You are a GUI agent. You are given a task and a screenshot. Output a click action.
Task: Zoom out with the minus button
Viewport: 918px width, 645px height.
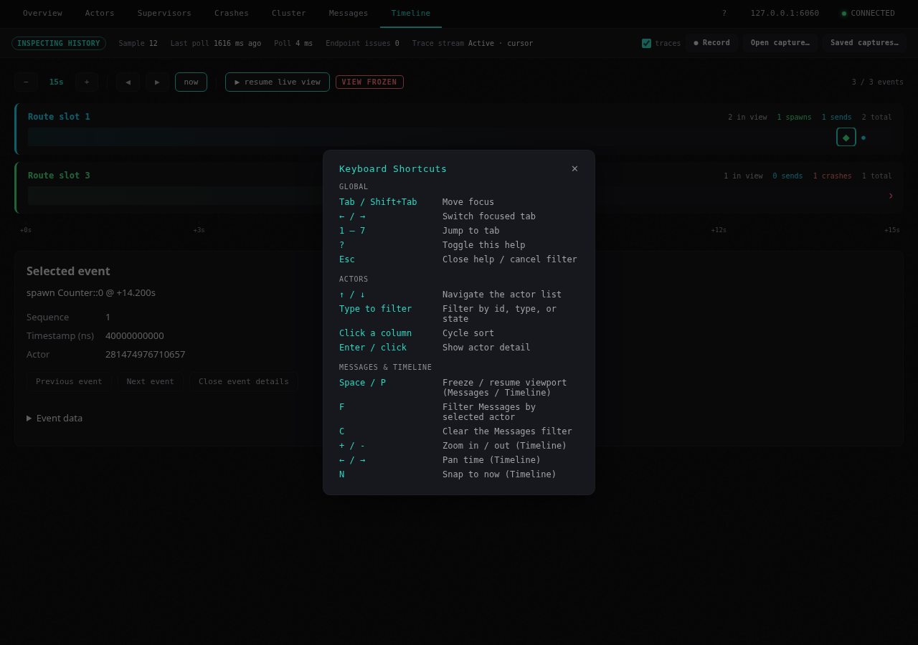tap(26, 82)
